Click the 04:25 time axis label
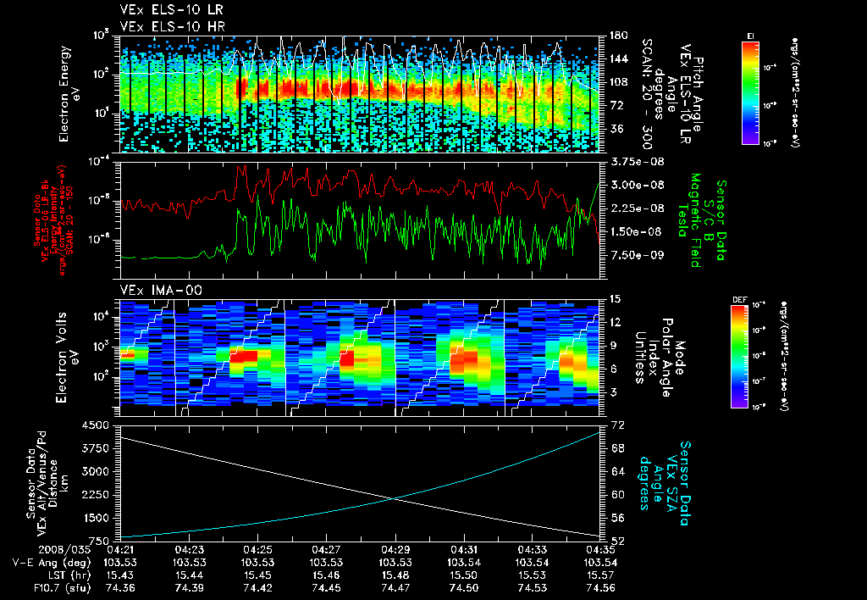The height and width of the screenshot is (600, 867). pyautogui.click(x=257, y=550)
